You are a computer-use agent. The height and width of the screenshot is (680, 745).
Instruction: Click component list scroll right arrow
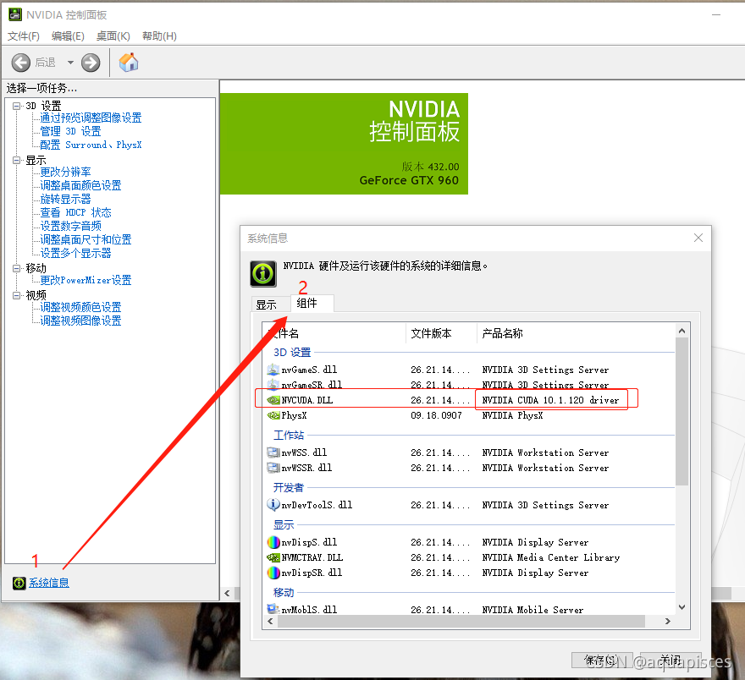(x=668, y=621)
